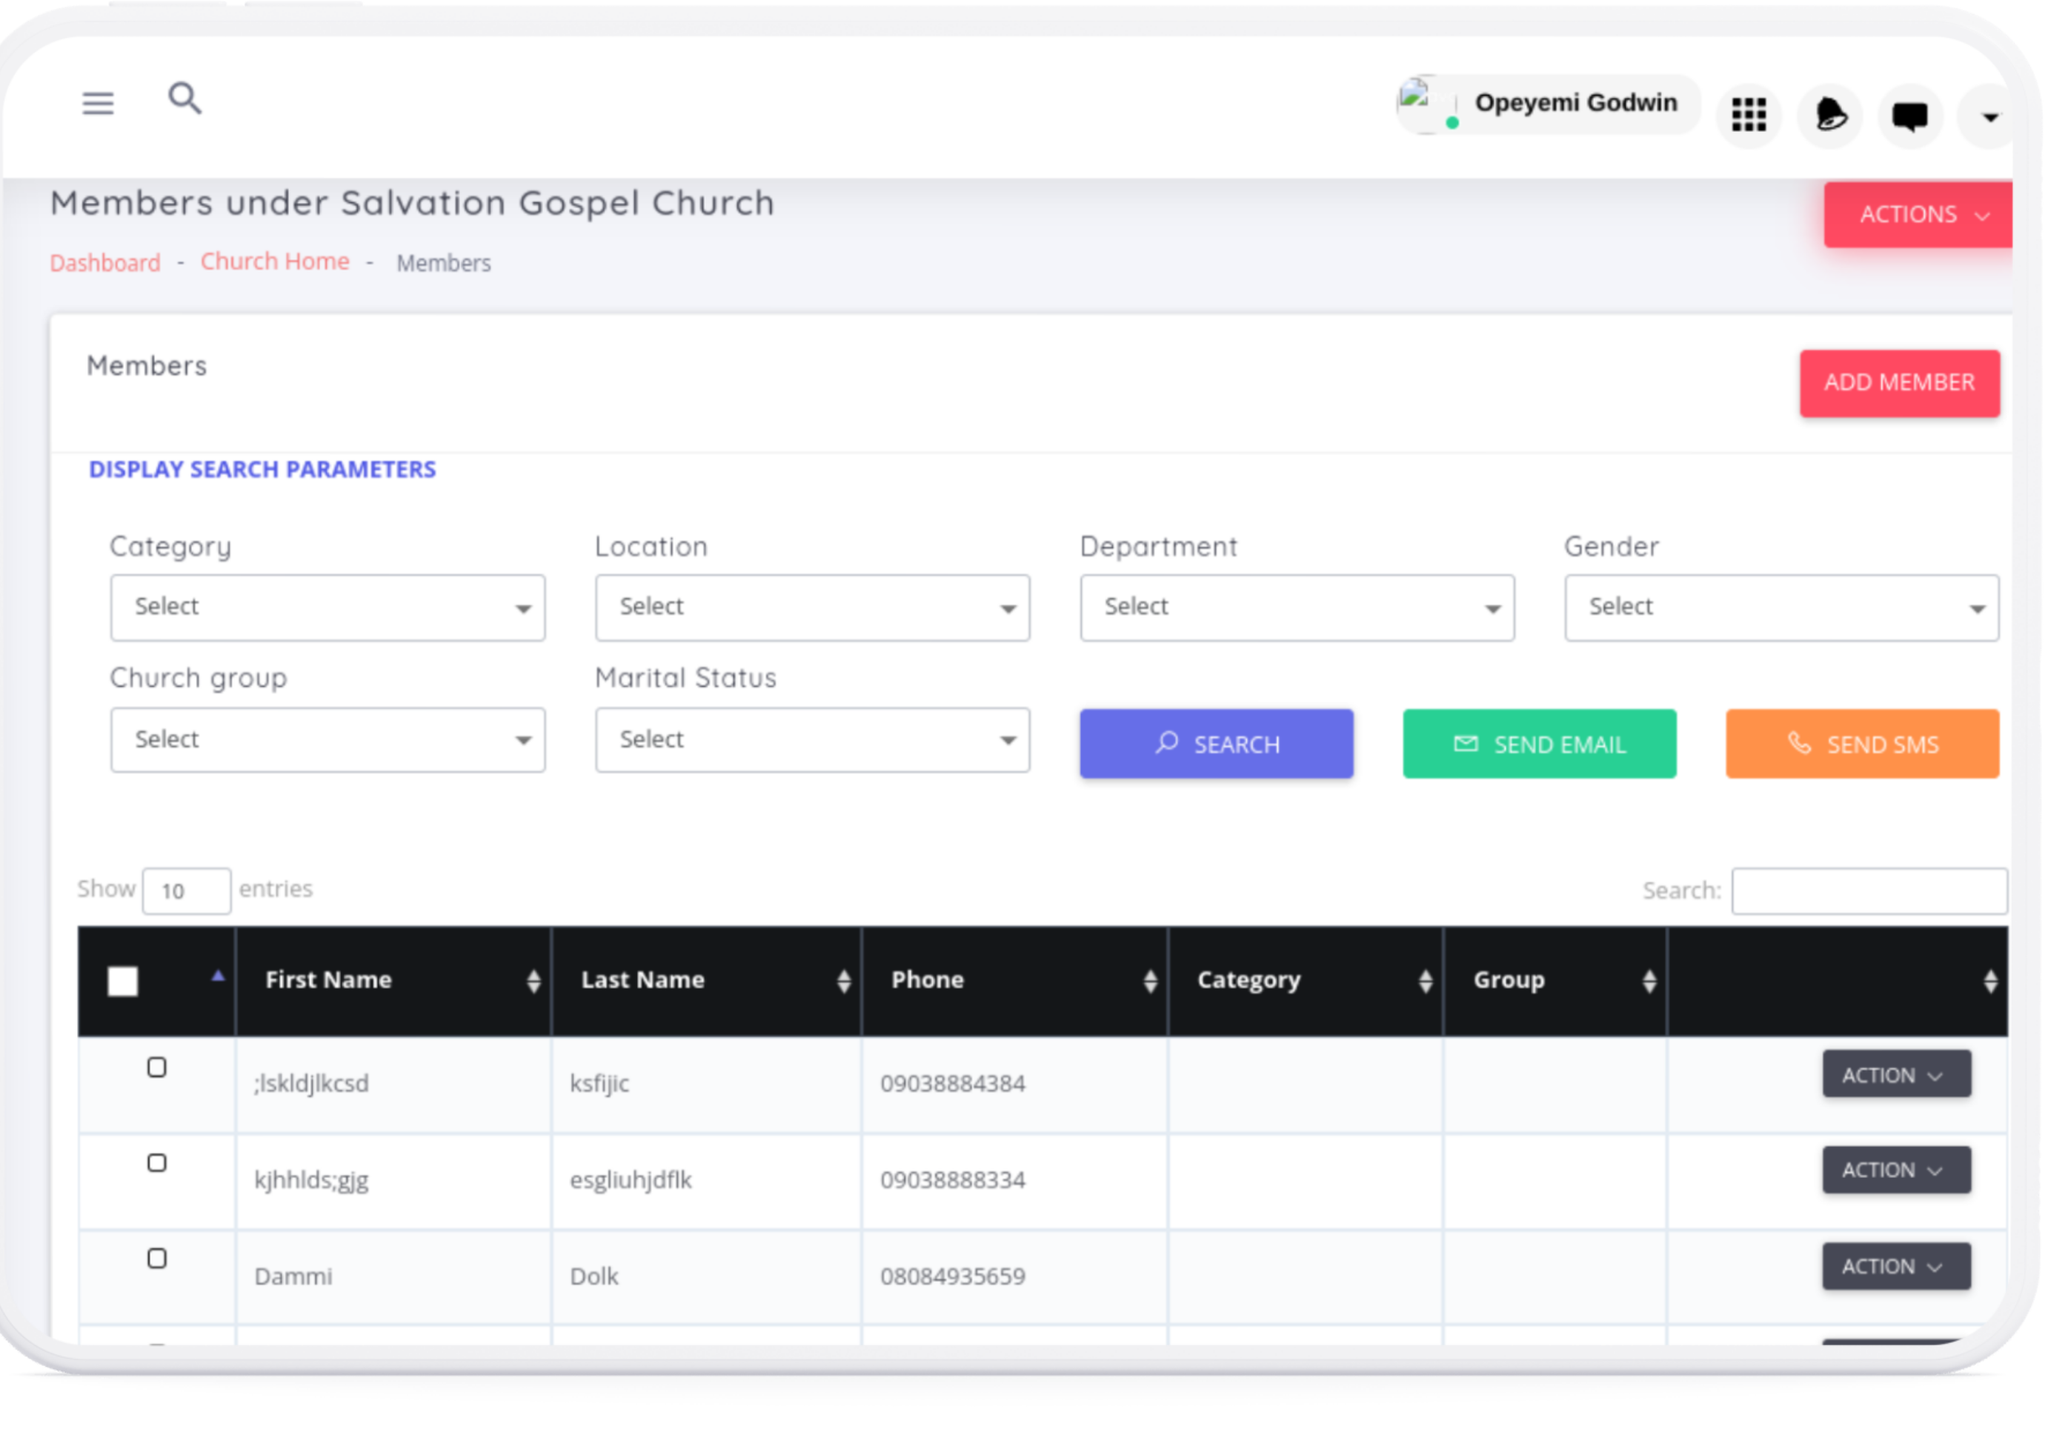Click the magnifier search icon in header

pos(184,98)
